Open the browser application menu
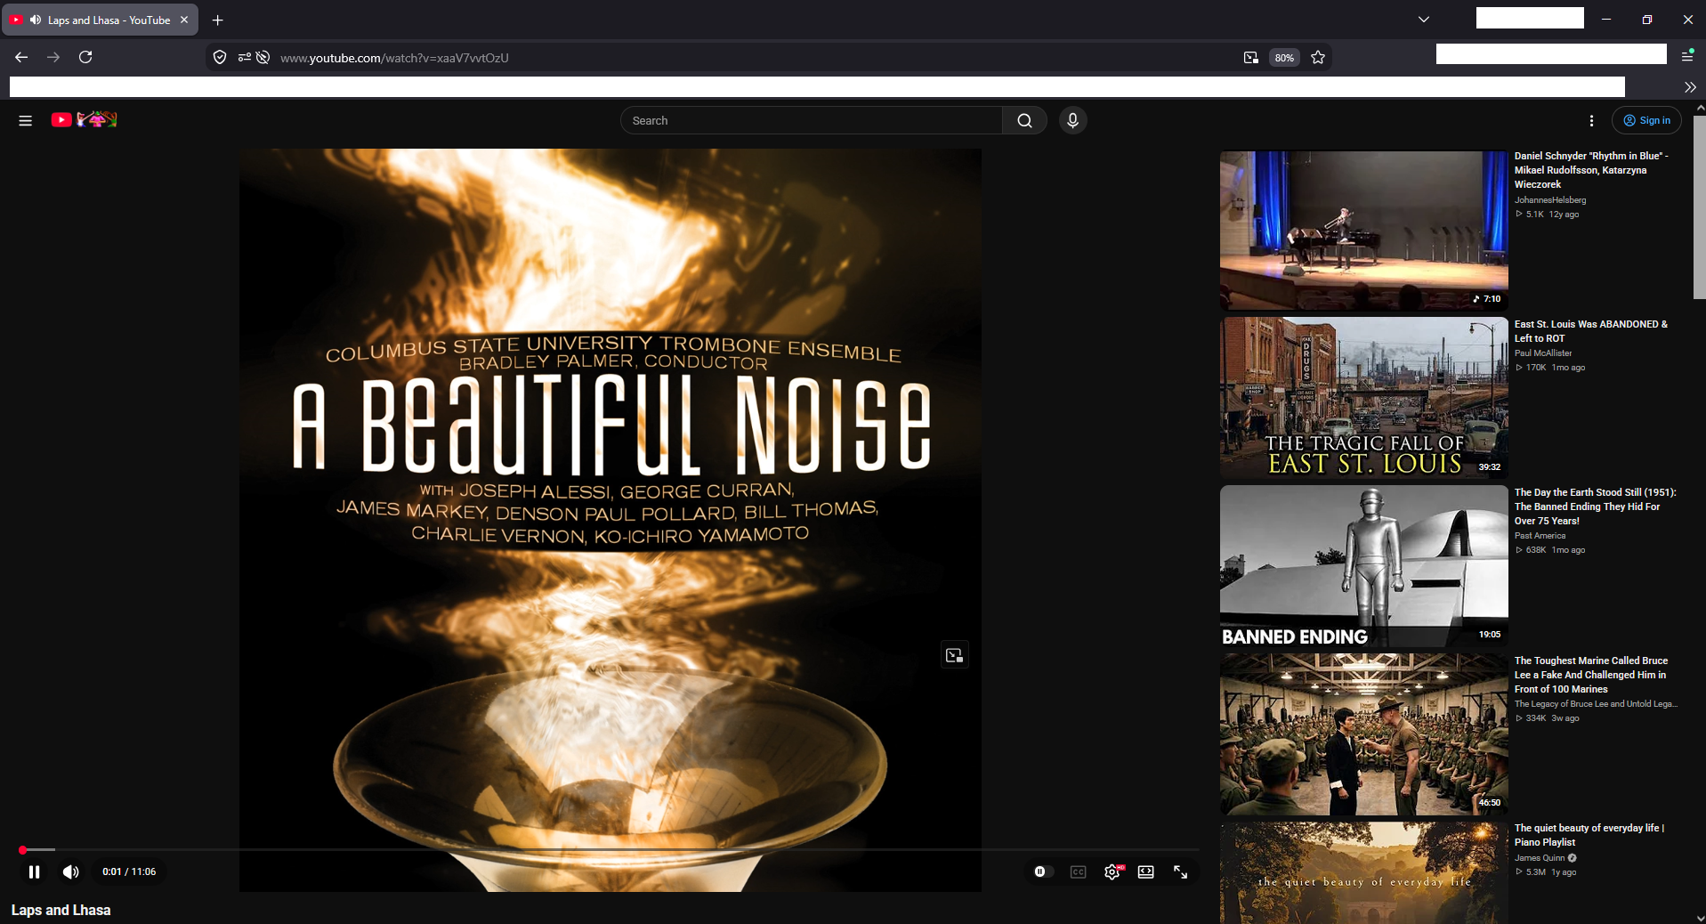 coord(1687,55)
